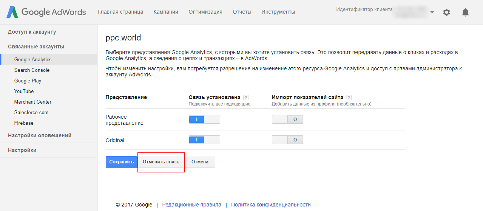Select Google Analytics in sidebar

click(49, 59)
